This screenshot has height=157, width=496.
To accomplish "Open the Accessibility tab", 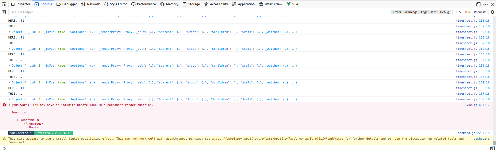I will 216,4.
